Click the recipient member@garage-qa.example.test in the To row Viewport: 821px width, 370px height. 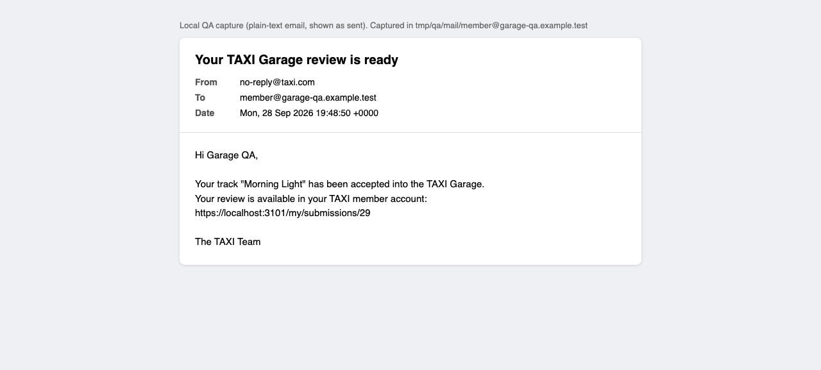click(x=308, y=97)
